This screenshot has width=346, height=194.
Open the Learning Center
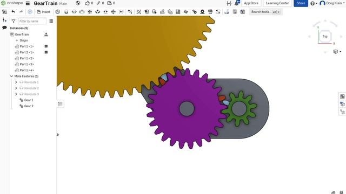pyautogui.click(x=277, y=3)
